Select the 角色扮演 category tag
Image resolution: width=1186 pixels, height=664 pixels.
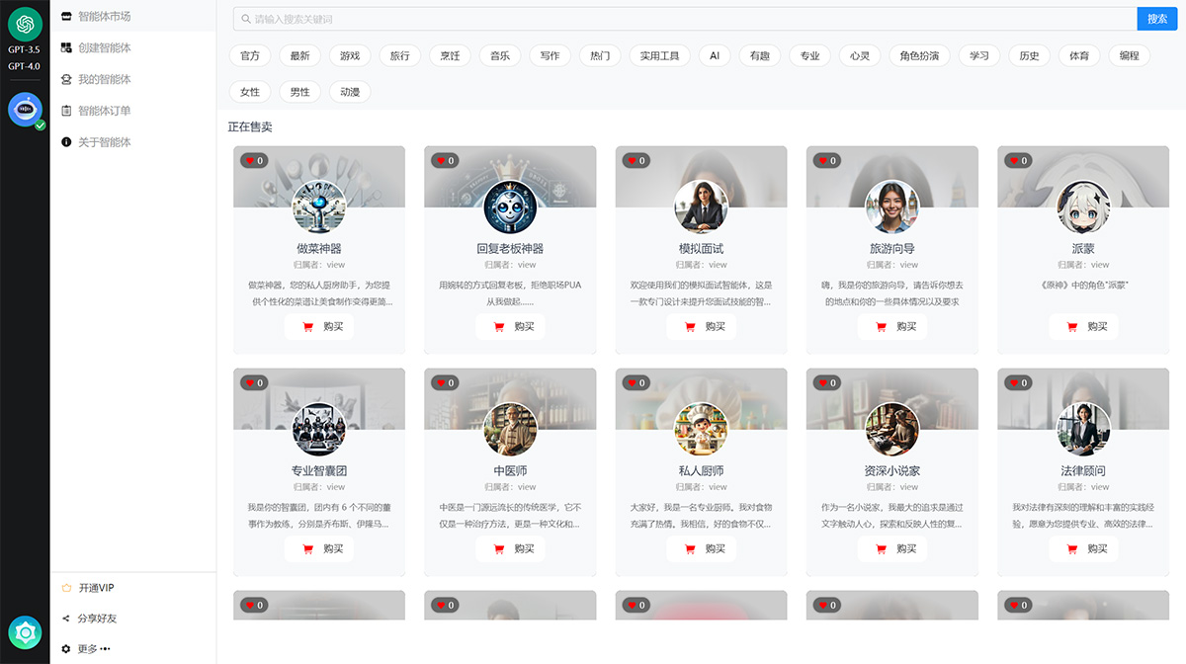919,56
